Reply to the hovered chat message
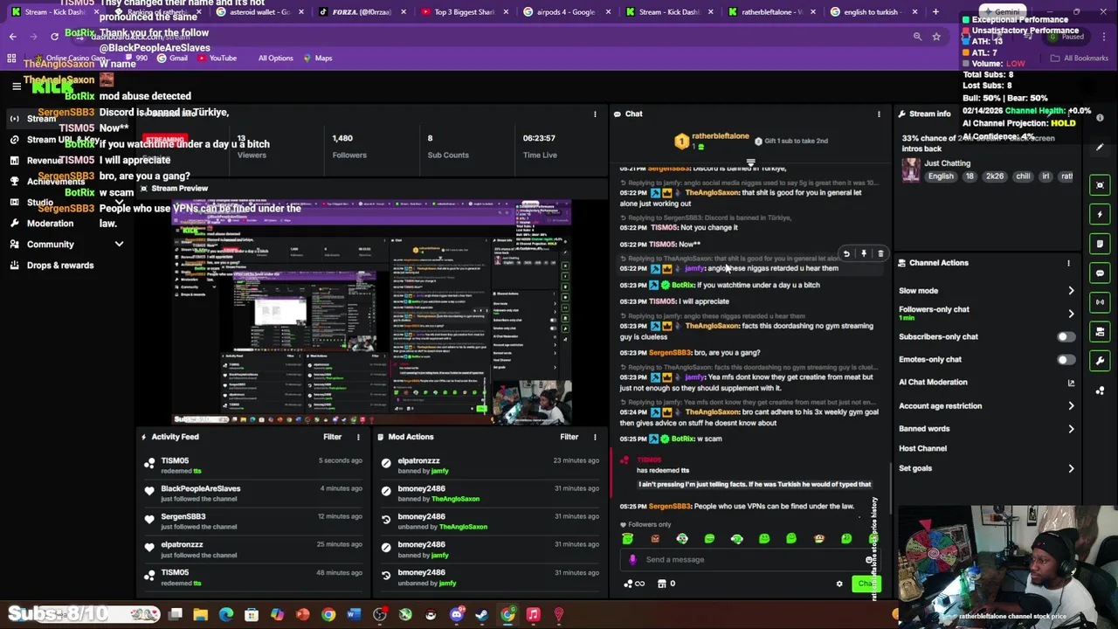Screen dimensions: 1118x629 [845, 254]
